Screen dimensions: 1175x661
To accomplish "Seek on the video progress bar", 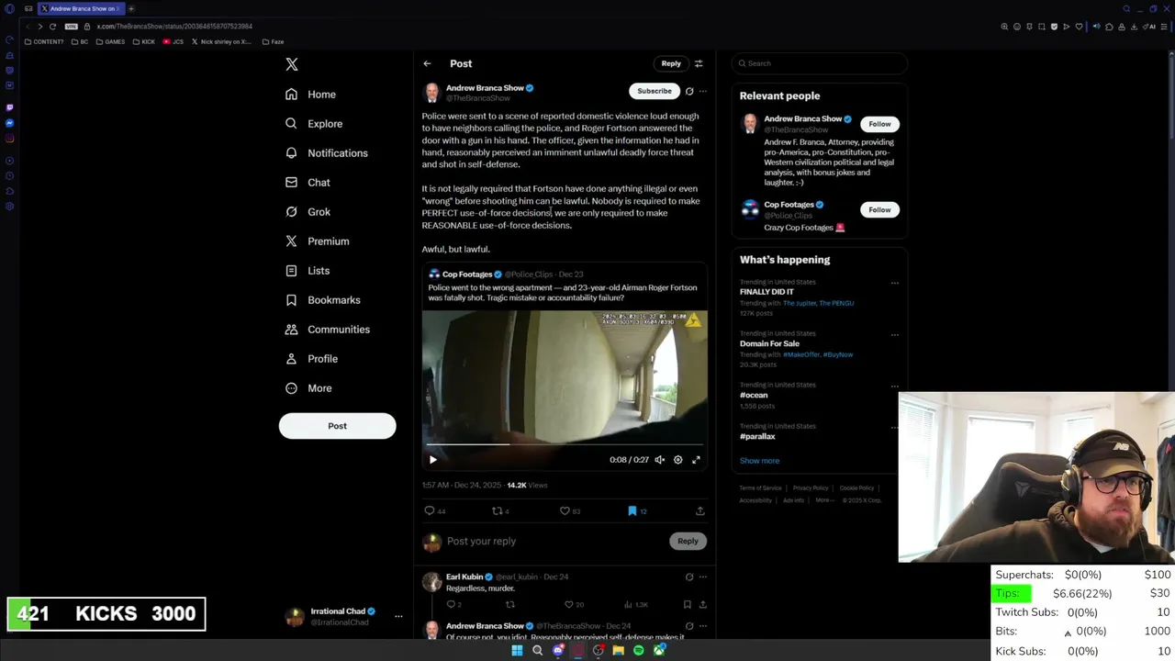I will point(565,444).
